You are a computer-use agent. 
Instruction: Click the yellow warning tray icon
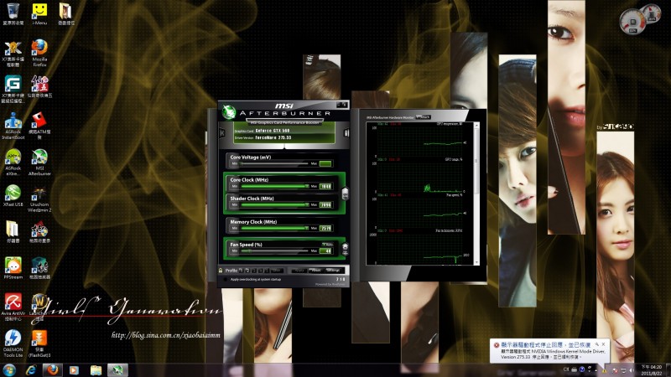(604, 370)
